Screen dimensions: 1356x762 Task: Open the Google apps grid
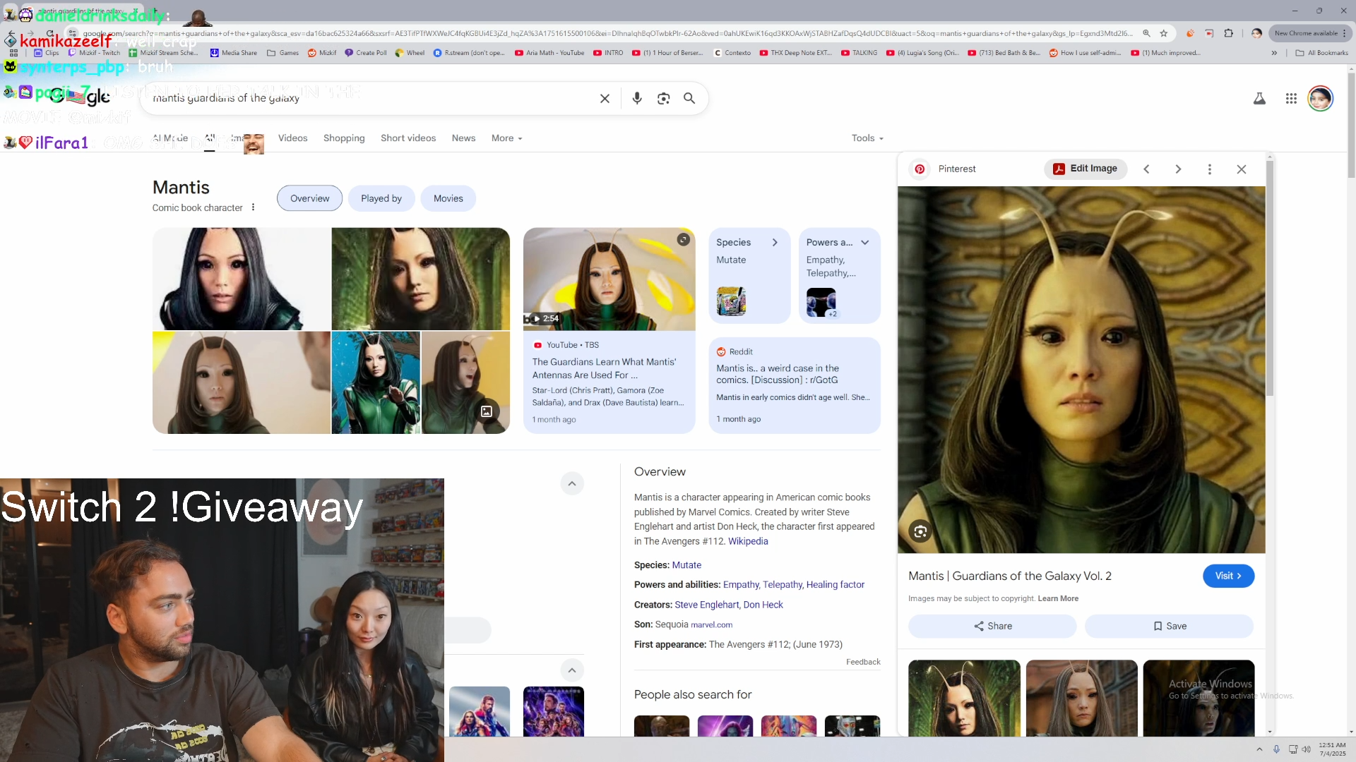(x=1291, y=99)
